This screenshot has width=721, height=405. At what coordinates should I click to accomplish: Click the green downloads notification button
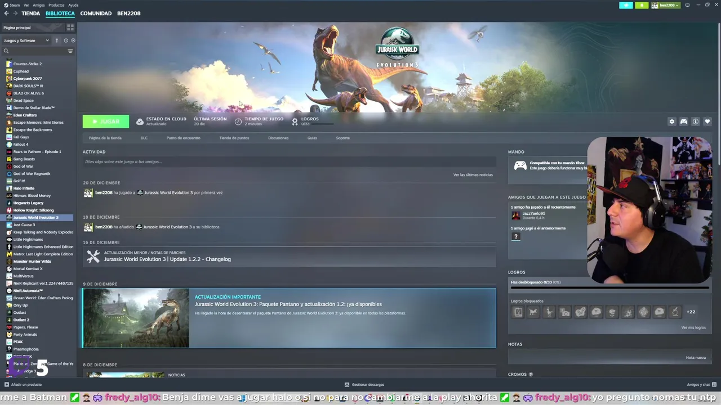642,5
